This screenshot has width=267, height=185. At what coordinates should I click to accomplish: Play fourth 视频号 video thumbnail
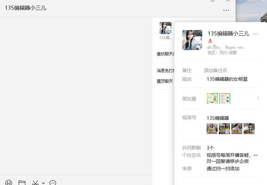(x=249, y=129)
